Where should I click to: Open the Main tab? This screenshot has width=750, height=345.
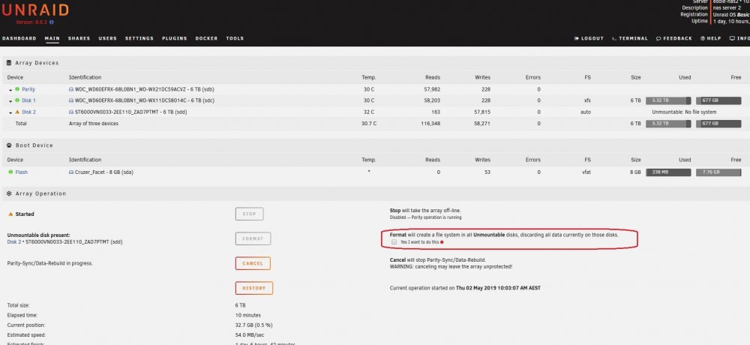pyautogui.click(x=52, y=38)
